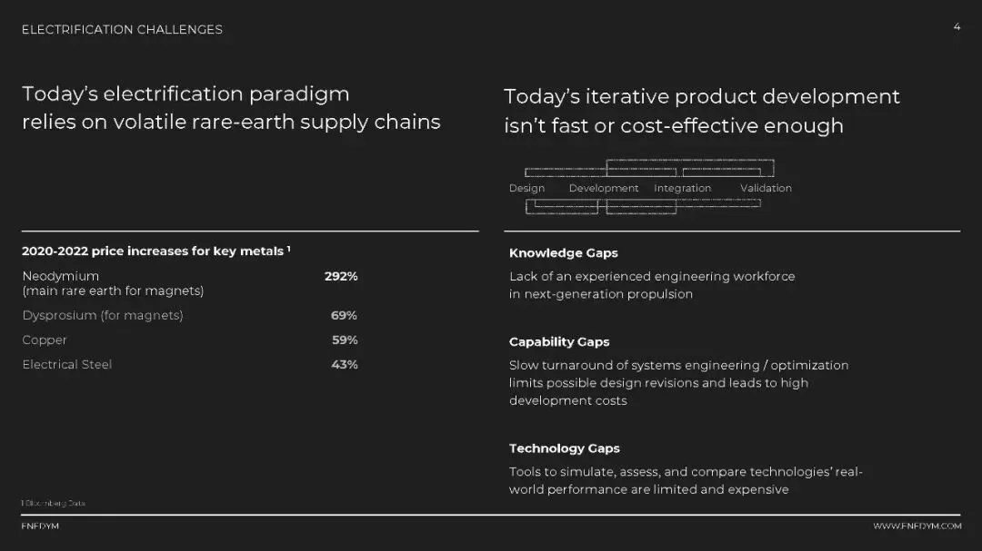Select the ELECTRIFICATION CHALLENGES slide header
982x551 pixels.
[x=122, y=30]
